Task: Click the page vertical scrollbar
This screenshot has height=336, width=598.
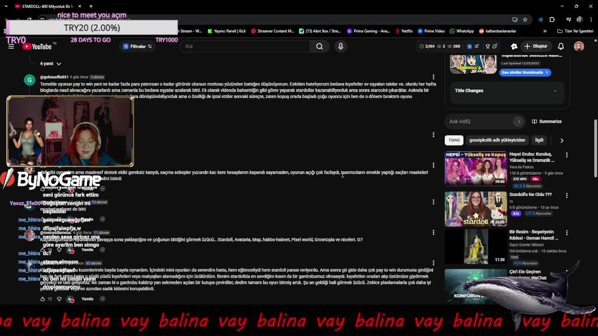Action: tap(595, 148)
